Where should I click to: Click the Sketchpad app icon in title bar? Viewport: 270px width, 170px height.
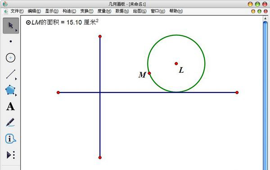point(5,4)
